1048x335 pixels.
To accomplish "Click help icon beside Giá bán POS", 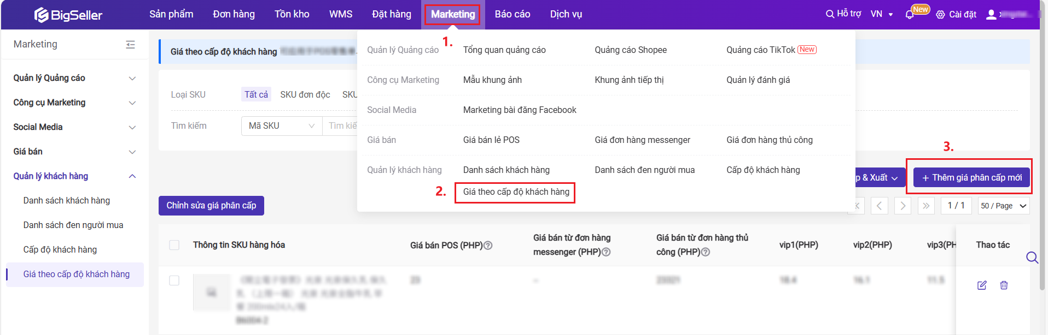I will 488,246.
